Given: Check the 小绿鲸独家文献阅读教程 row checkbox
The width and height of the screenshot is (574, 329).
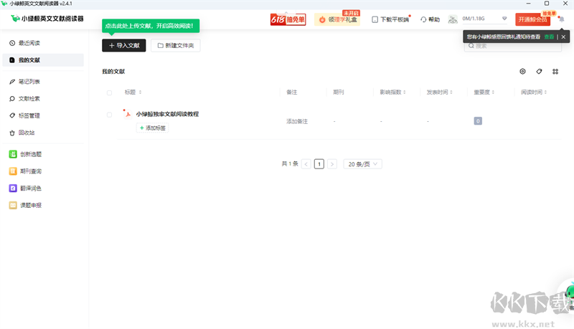Looking at the screenshot, I should [109, 115].
